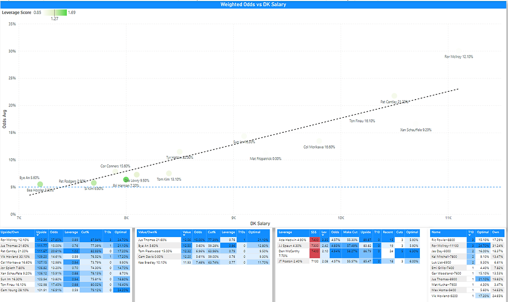Select Kei Mitchell-7800 table row
The image size is (508, 302).
pyautogui.click(x=467, y=256)
